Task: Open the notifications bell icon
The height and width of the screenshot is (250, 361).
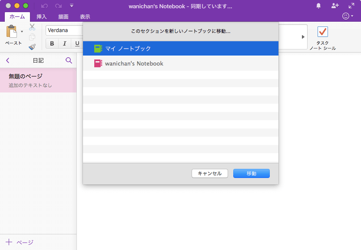Action: click(318, 6)
